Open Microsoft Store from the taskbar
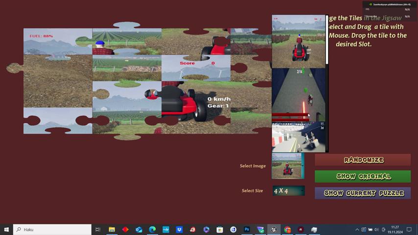 (220, 230)
